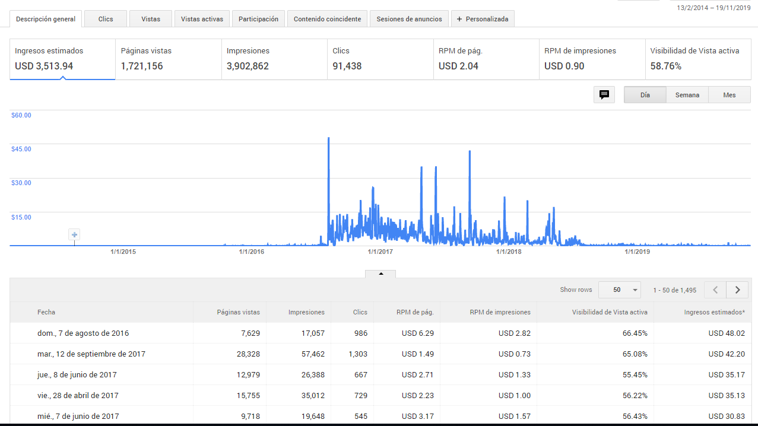Click the 28,328 page views cell
The height and width of the screenshot is (426, 758).
(248, 354)
